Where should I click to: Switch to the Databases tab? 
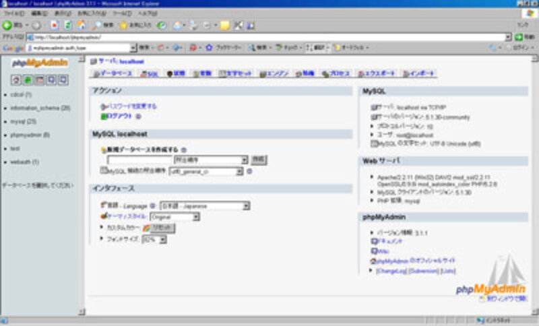tap(113, 73)
